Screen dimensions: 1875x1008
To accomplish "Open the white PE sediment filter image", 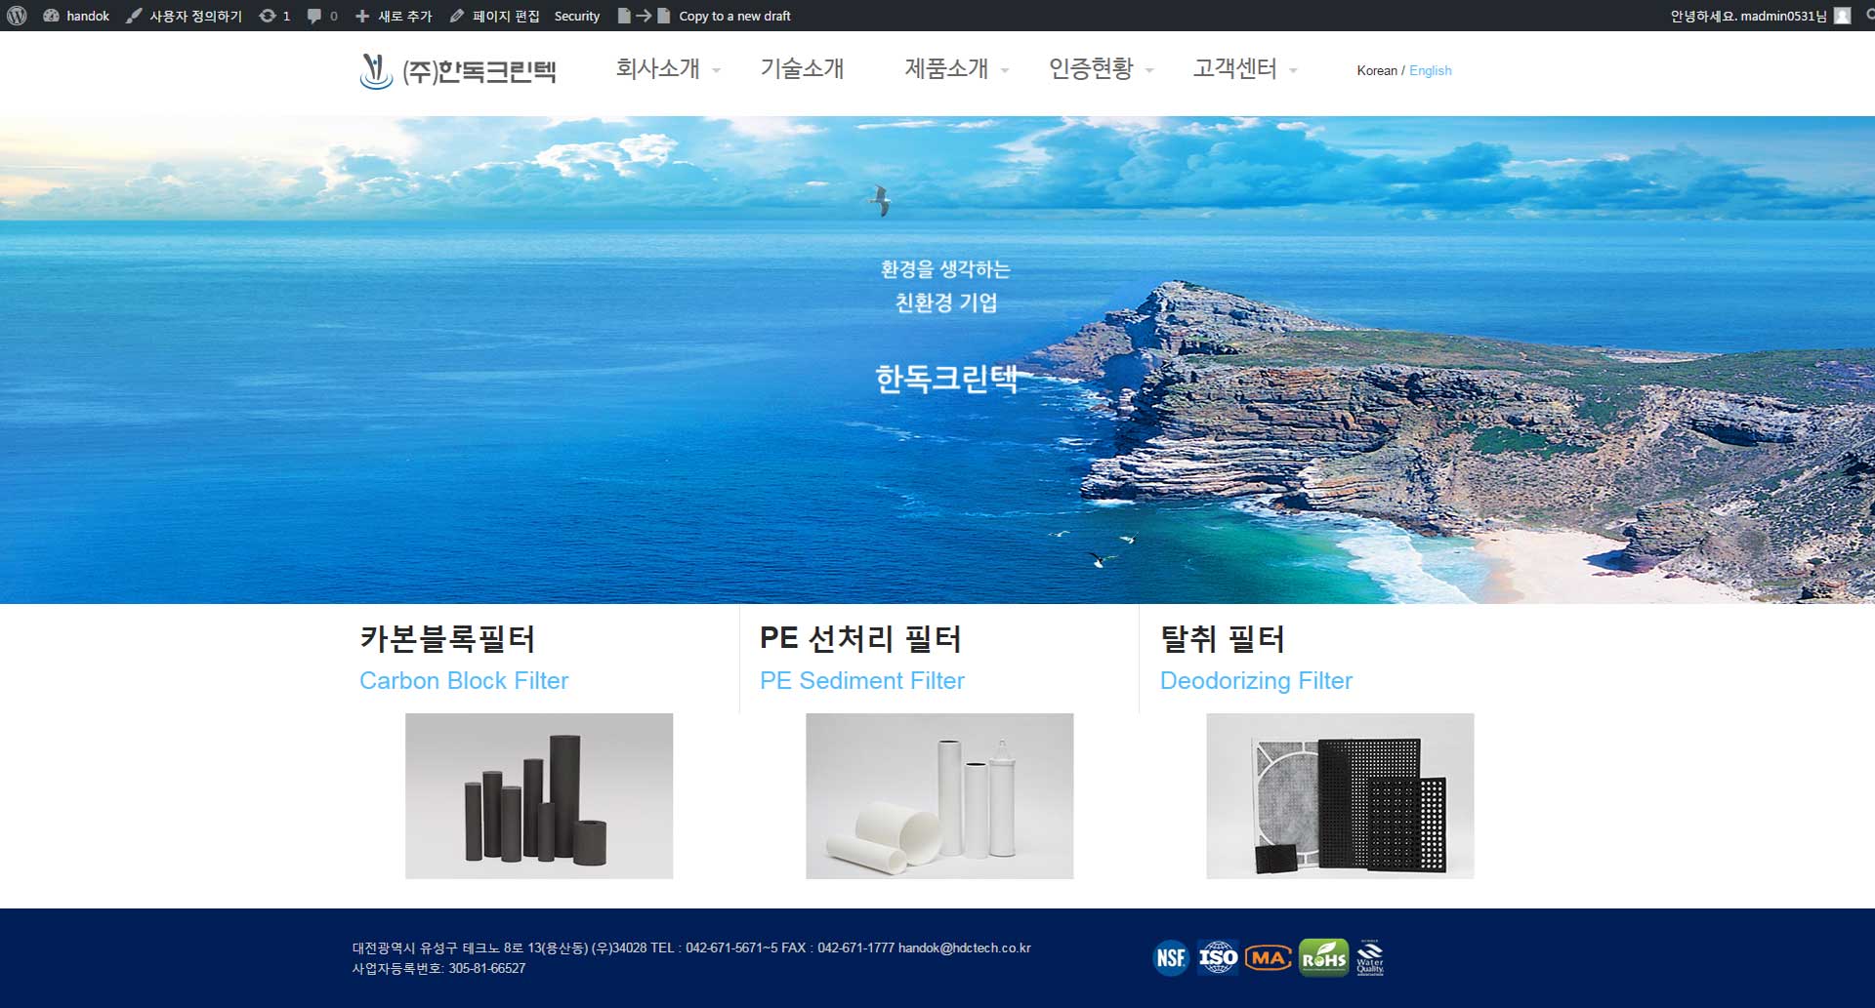I will point(939,796).
